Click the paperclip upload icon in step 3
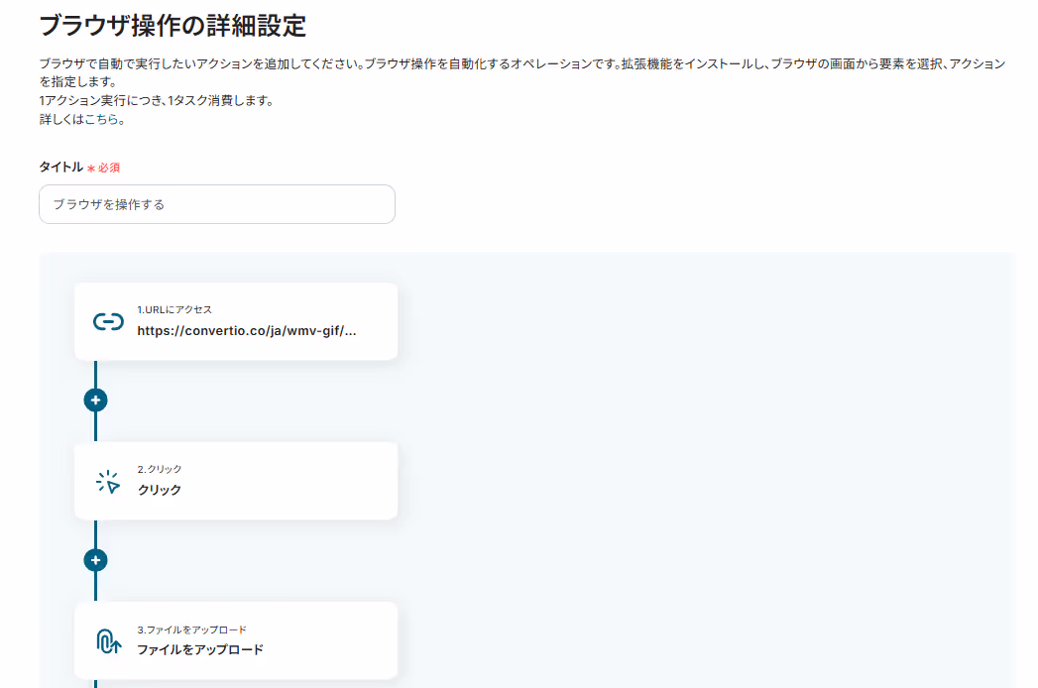The height and width of the screenshot is (688, 1038). (x=108, y=641)
